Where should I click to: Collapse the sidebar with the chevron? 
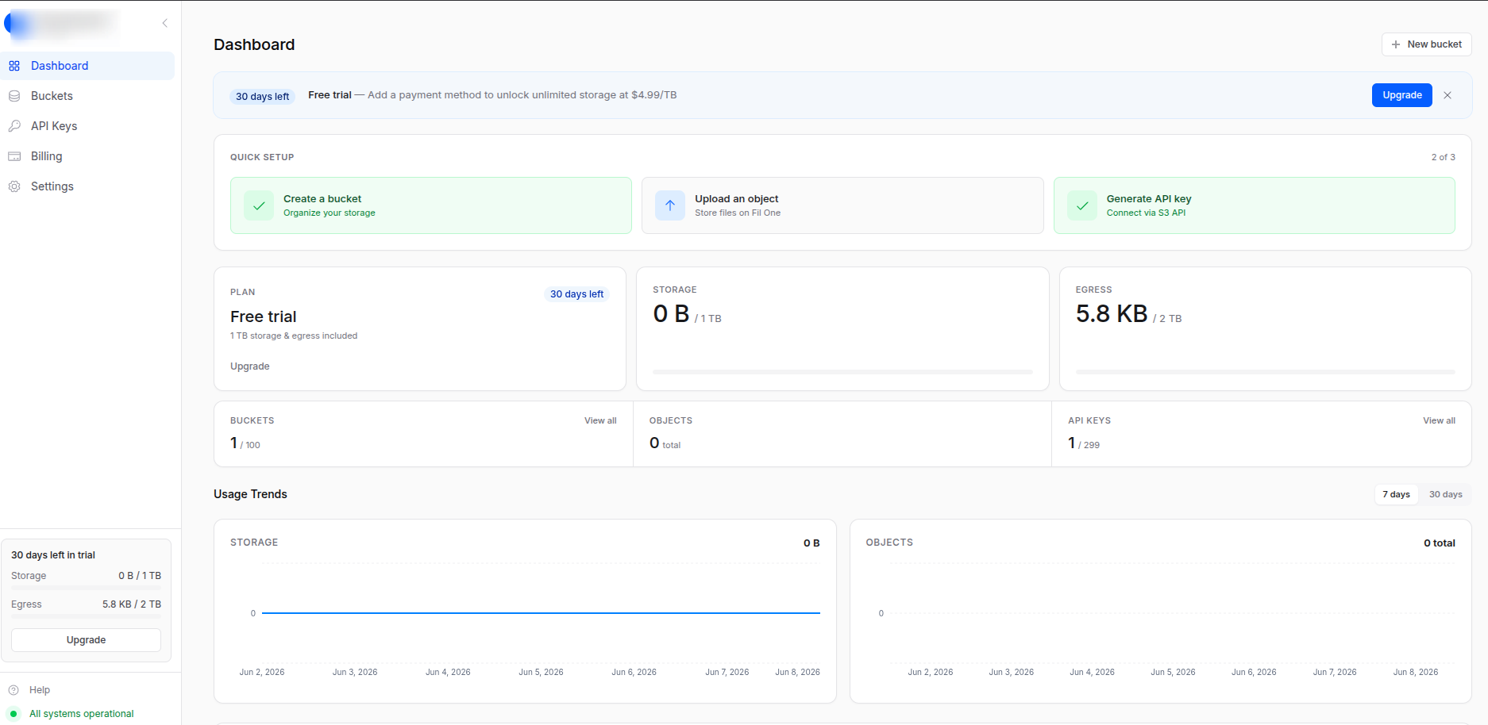pyautogui.click(x=165, y=23)
